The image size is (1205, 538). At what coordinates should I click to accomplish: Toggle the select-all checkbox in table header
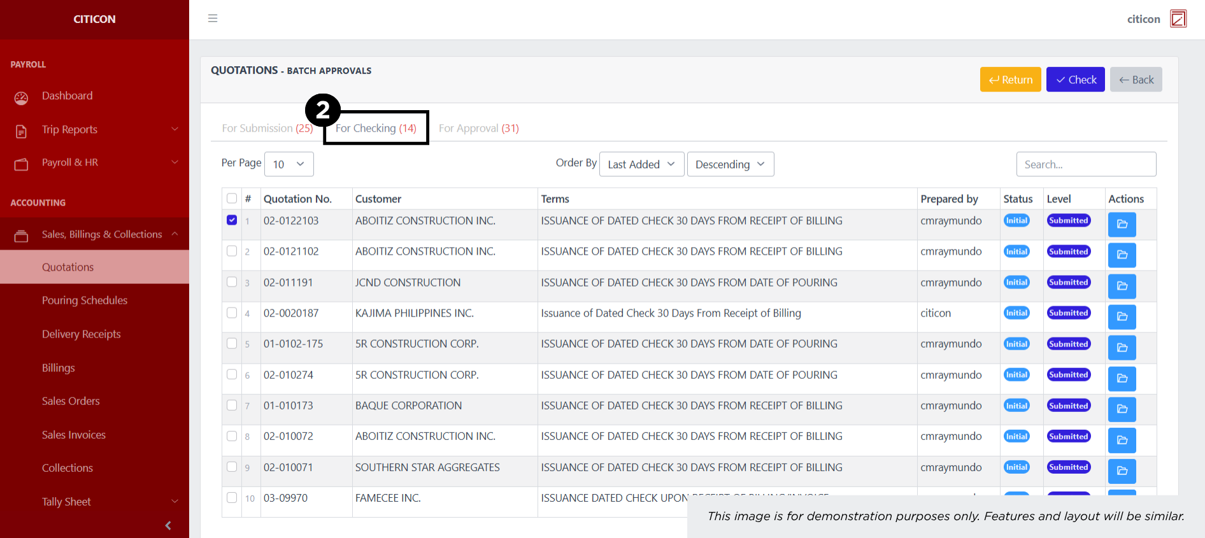[x=232, y=199]
